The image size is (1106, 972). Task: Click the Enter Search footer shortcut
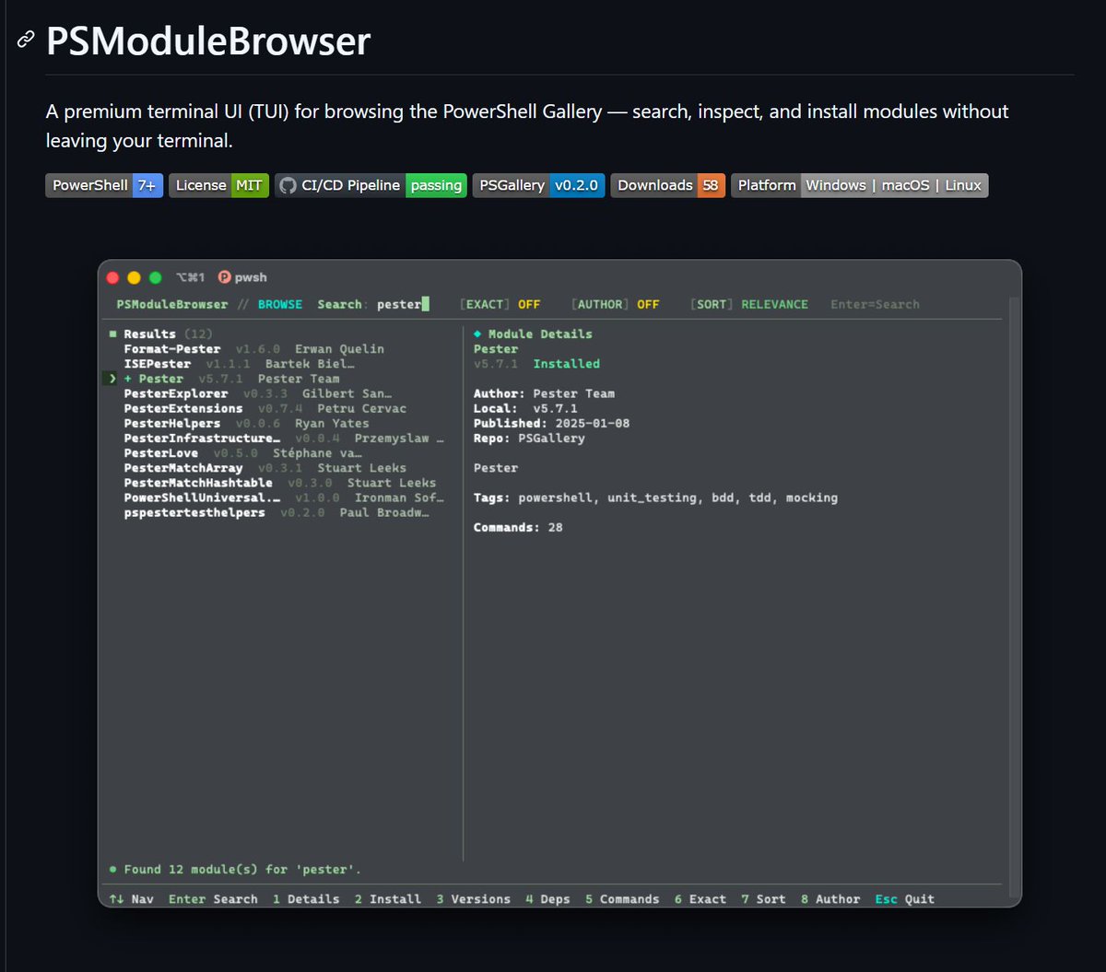tap(213, 899)
